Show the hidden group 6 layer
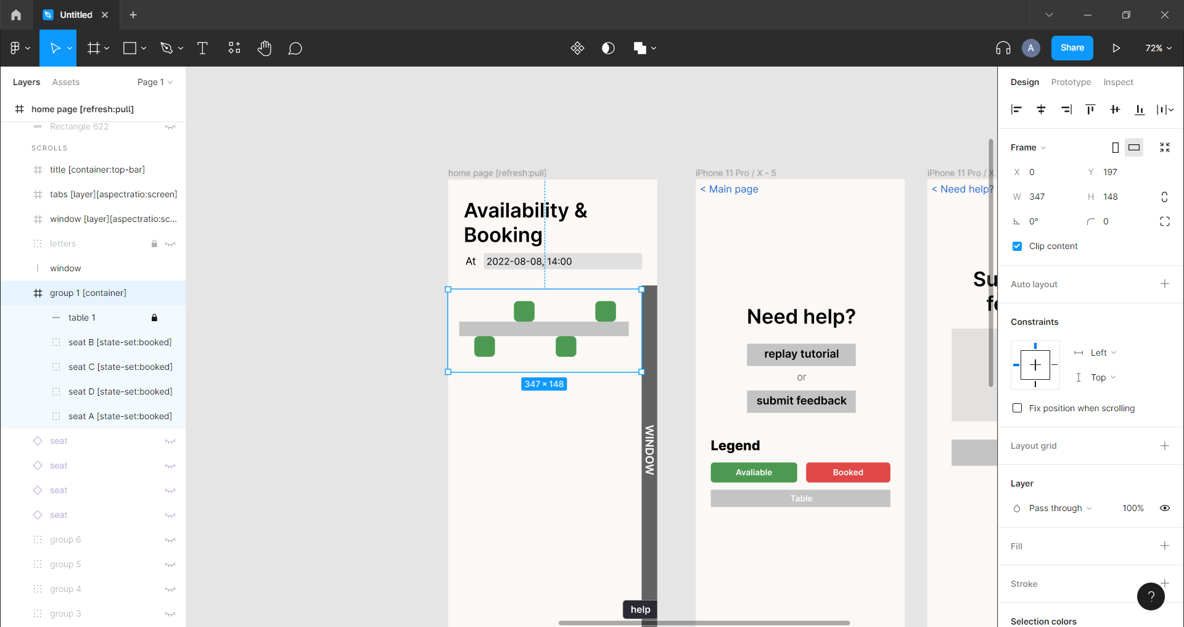Screen dimensions: 1184x627 coord(171,540)
